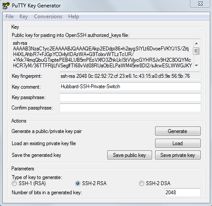Image resolution: width=212 pixels, height=206 pixels.
Task: Click the 'Number of bits in a generated key:' label
Action: tap(47, 193)
